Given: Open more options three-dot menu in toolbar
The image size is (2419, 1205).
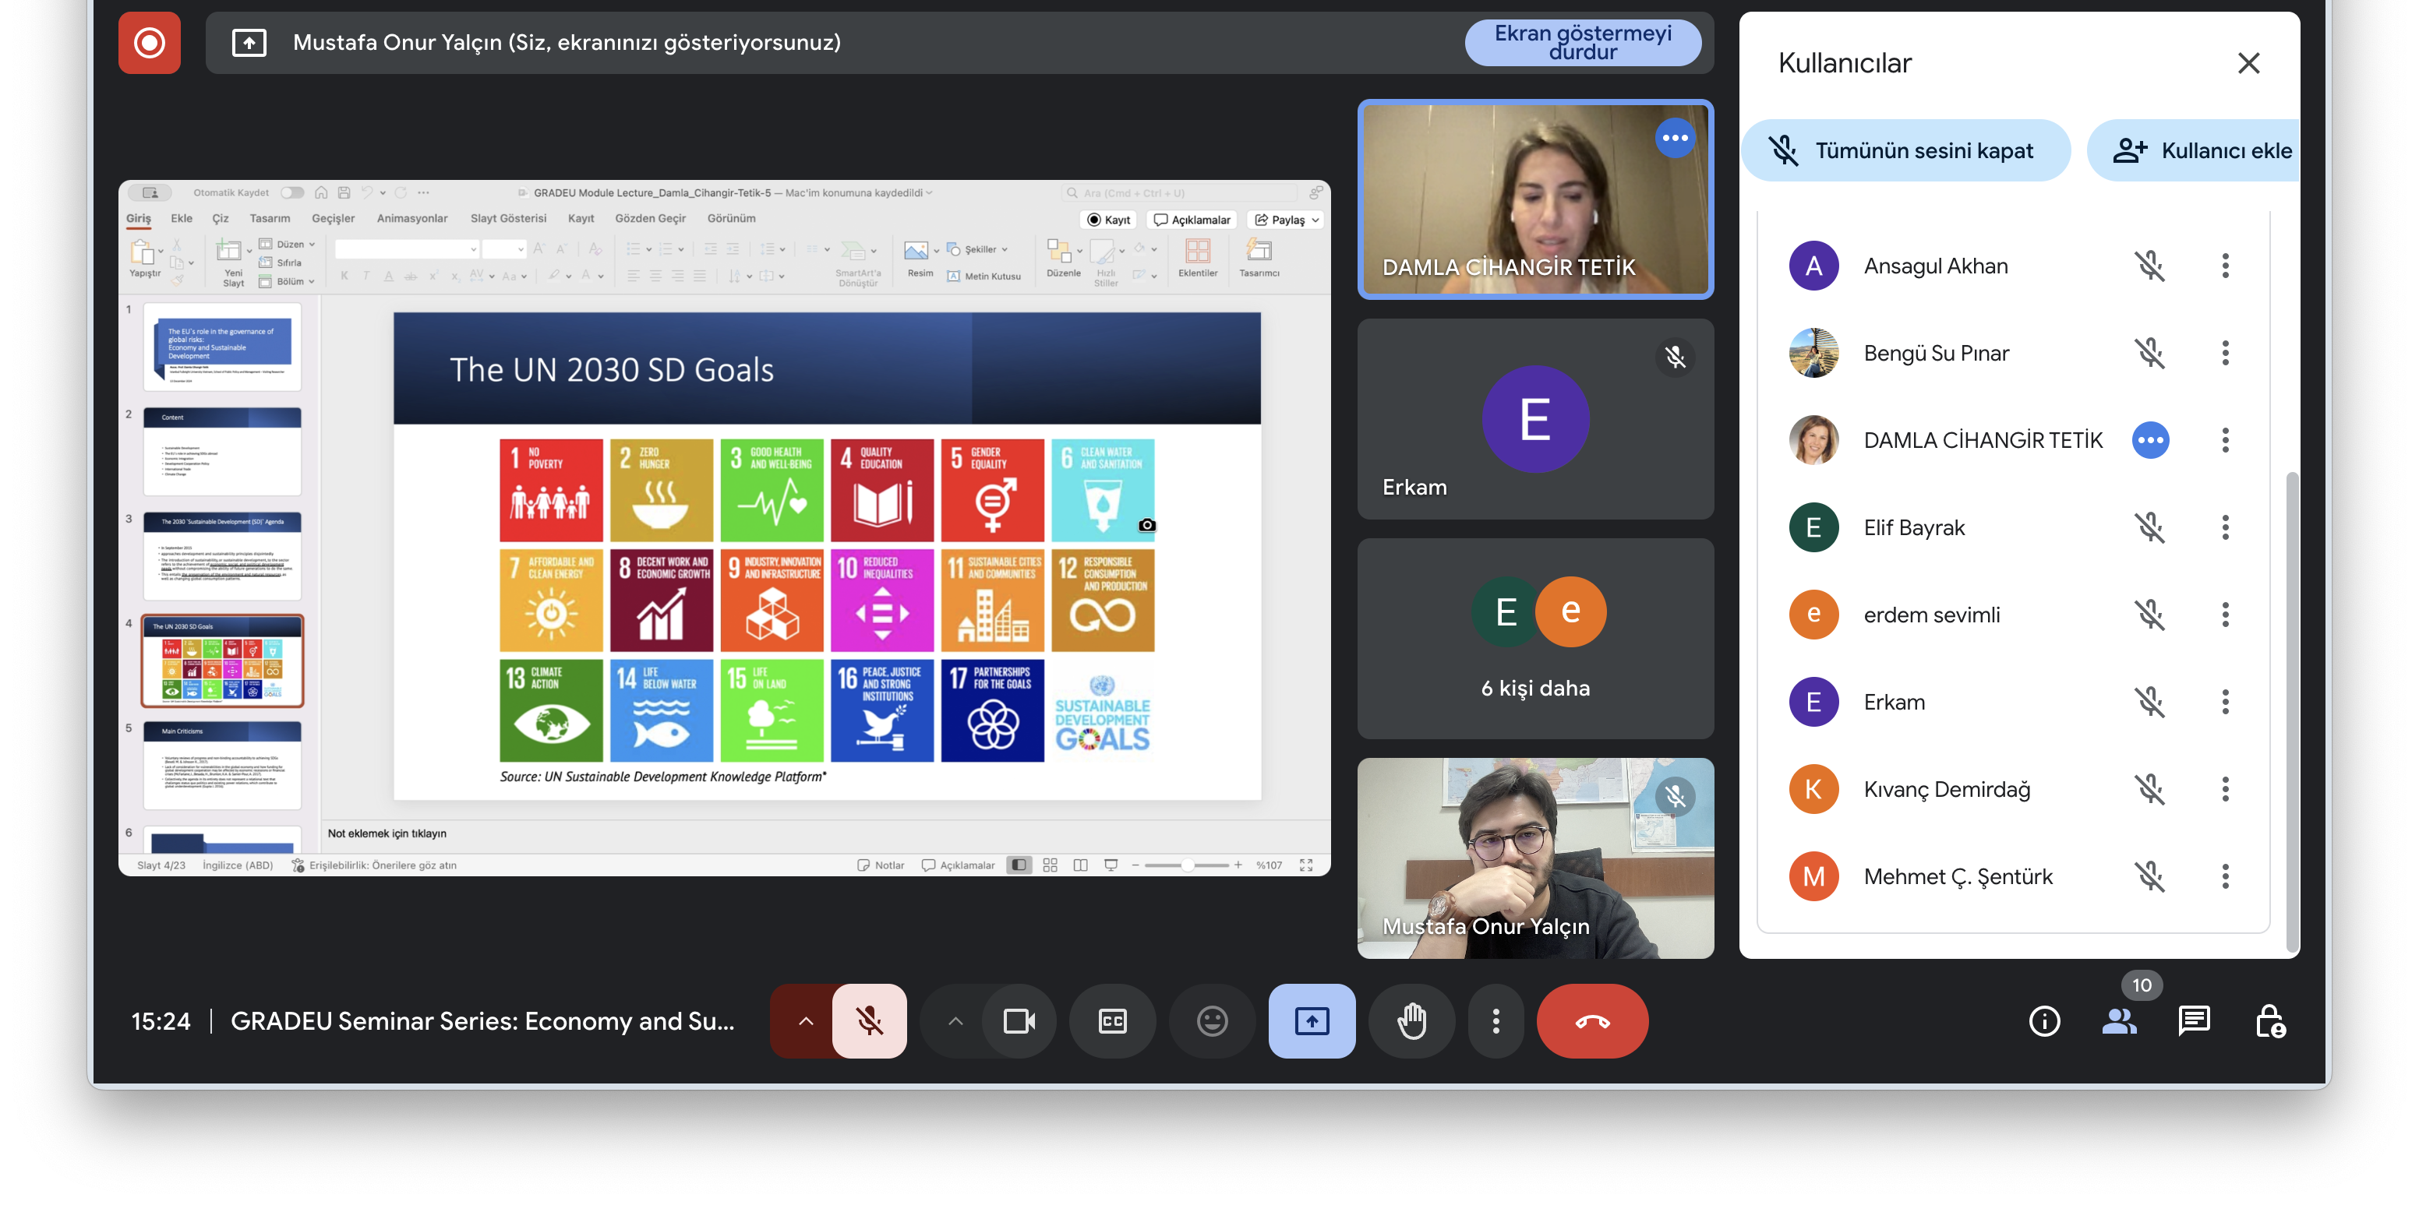Looking at the screenshot, I should click(x=1495, y=1020).
